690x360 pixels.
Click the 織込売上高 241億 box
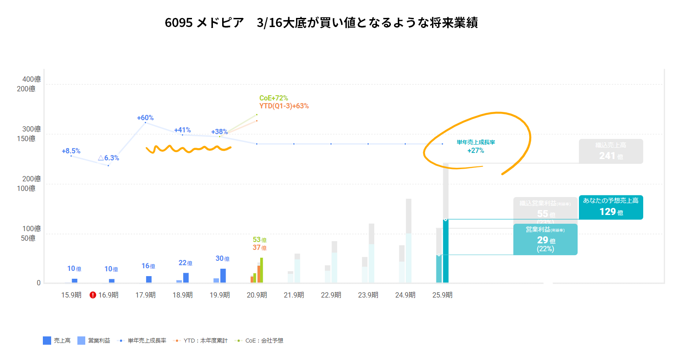[x=611, y=151]
